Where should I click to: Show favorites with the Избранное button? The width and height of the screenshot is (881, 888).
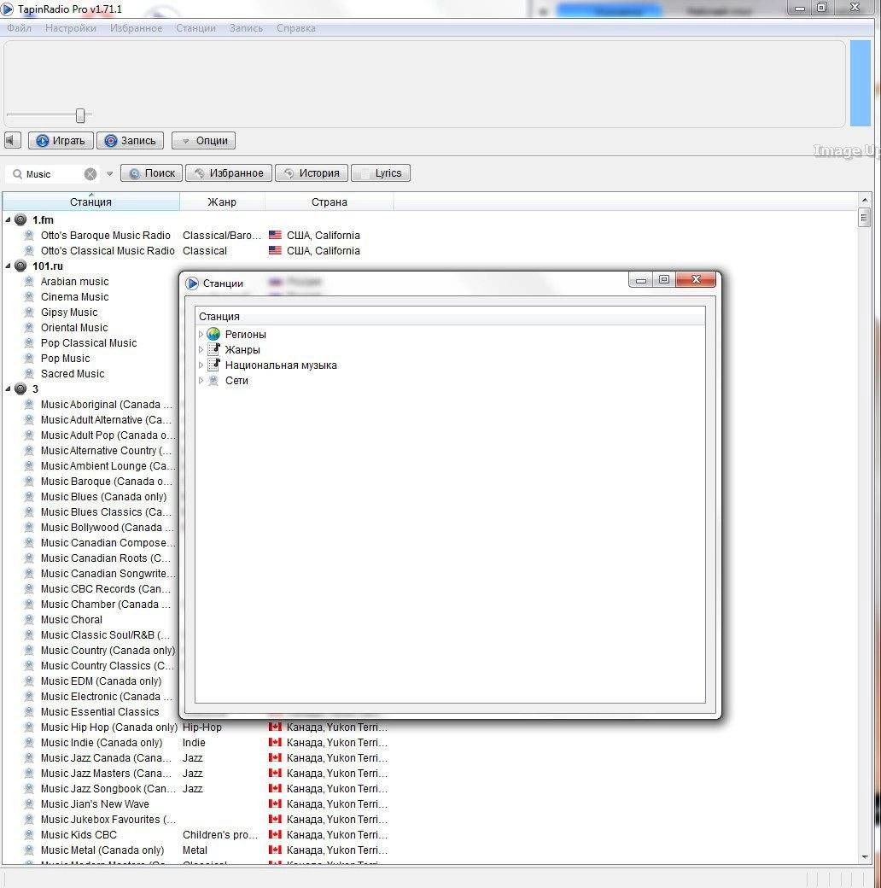click(x=229, y=172)
